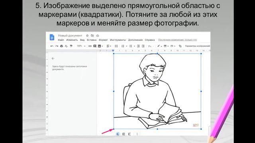Screen dimensions: 255x143
Task: Choose the inline image wrap option
Action: pyautogui.click(x=118, y=134)
